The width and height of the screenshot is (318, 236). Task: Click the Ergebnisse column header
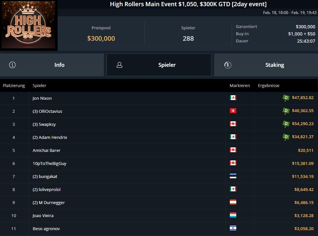(x=269, y=85)
